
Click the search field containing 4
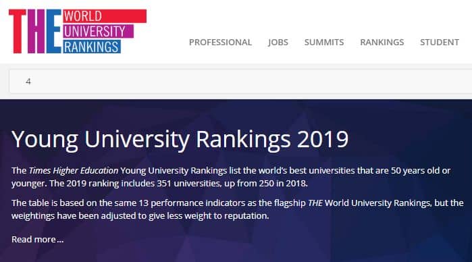click(241, 81)
